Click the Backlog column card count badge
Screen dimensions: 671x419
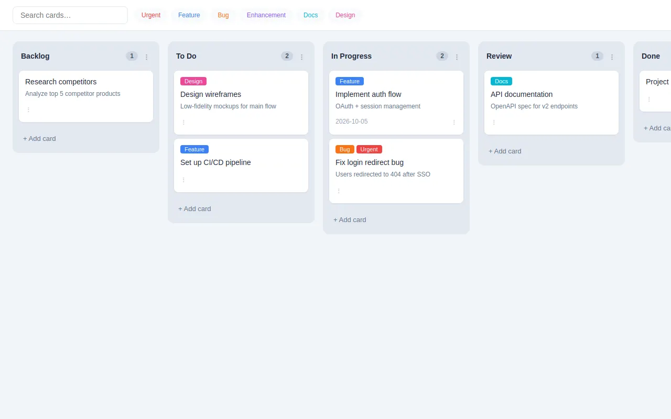tap(132, 56)
